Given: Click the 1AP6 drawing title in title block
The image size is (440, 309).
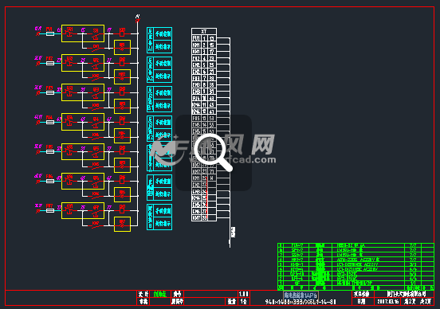Looking at the screenshot, I should click(x=301, y=295).
